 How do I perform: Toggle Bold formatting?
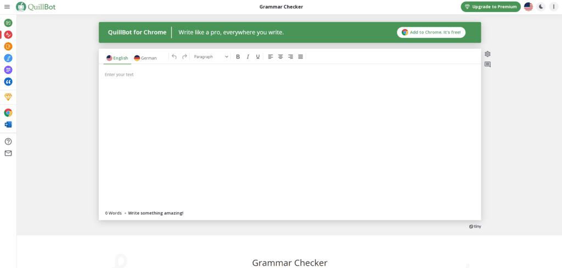coord(238,56)
